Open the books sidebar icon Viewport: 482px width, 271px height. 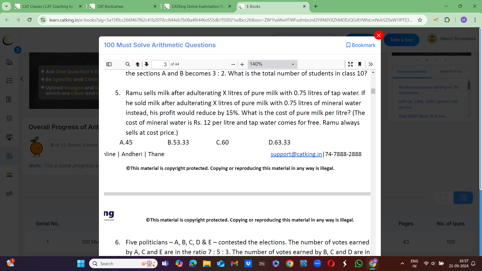click(x=9, y=99)
